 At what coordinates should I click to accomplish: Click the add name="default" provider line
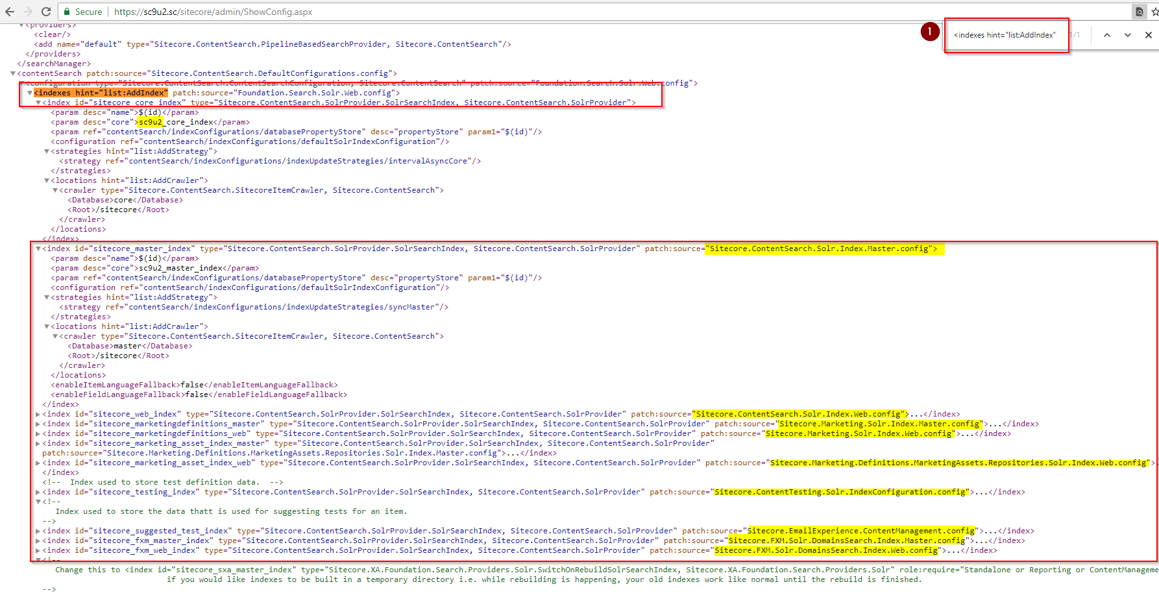point(273,44)
